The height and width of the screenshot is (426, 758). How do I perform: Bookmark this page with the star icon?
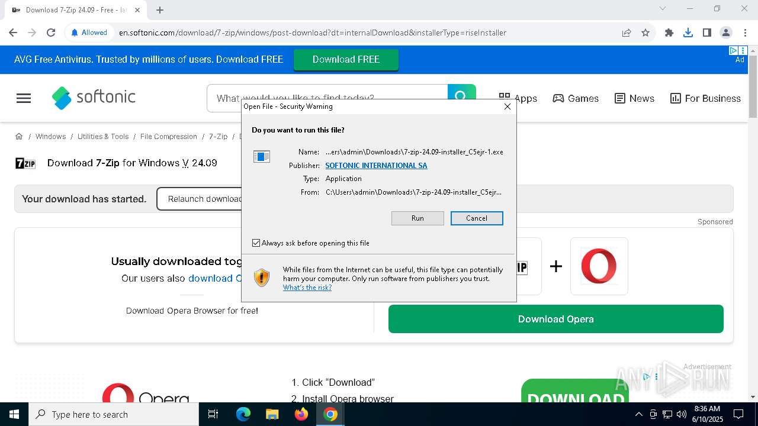click(645, 33)
